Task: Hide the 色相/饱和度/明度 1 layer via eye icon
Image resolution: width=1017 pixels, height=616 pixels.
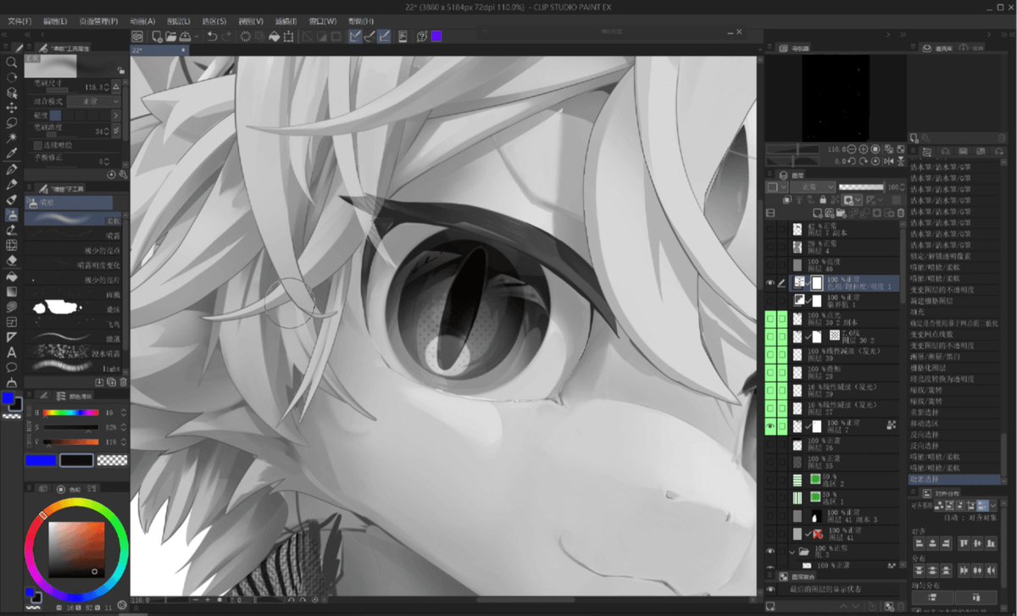Action: tap(770, 283)
